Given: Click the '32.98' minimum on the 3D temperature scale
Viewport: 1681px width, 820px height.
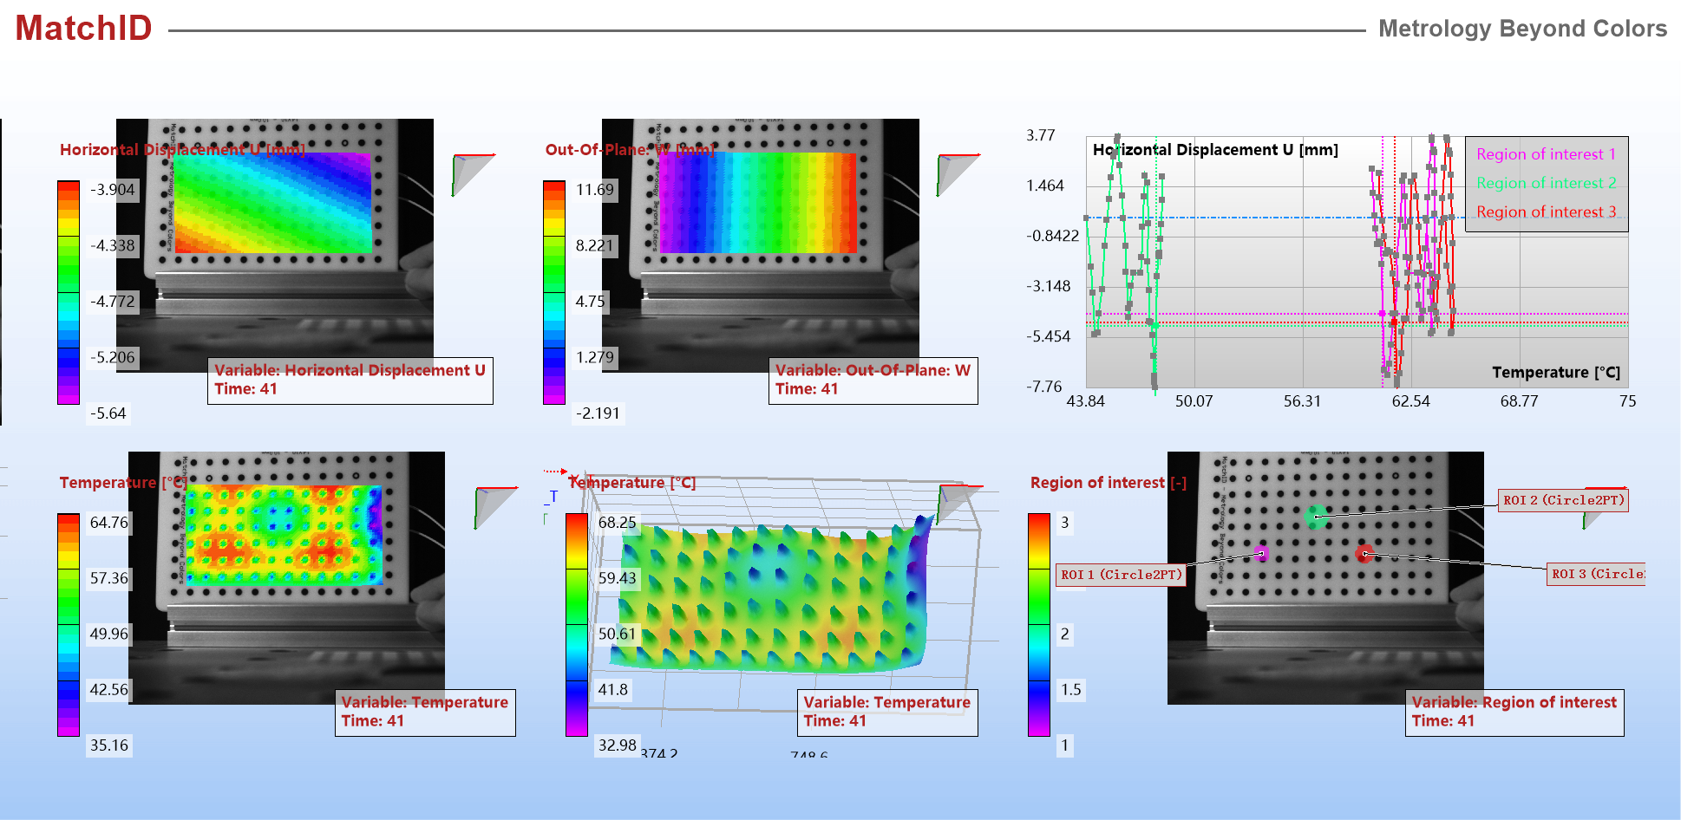Looking at the screenshot, I should click(x=618, y=745).
